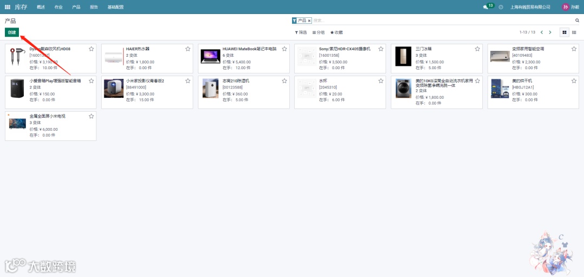Open the 三门冰箱 fridge thumbnail
The width and height of the screenshot is (584, 277).
coord(403,57)
